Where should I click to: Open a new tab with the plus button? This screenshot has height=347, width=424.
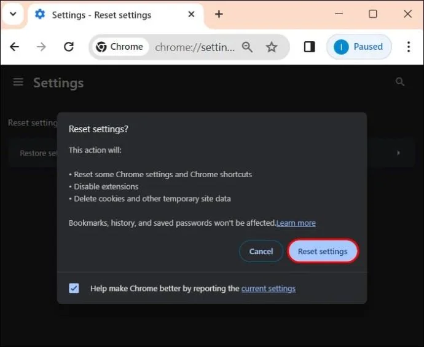(x=219, y=14)
